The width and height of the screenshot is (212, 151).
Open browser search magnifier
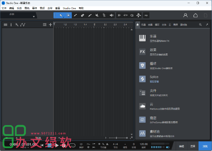click(200, 25)
